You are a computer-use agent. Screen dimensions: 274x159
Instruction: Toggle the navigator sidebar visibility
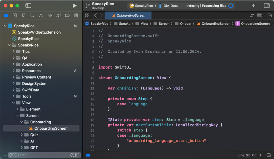coord(28,6)
